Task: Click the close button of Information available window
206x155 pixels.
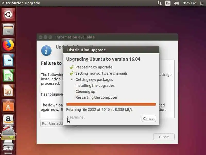Action: click(x=40, y=37)
